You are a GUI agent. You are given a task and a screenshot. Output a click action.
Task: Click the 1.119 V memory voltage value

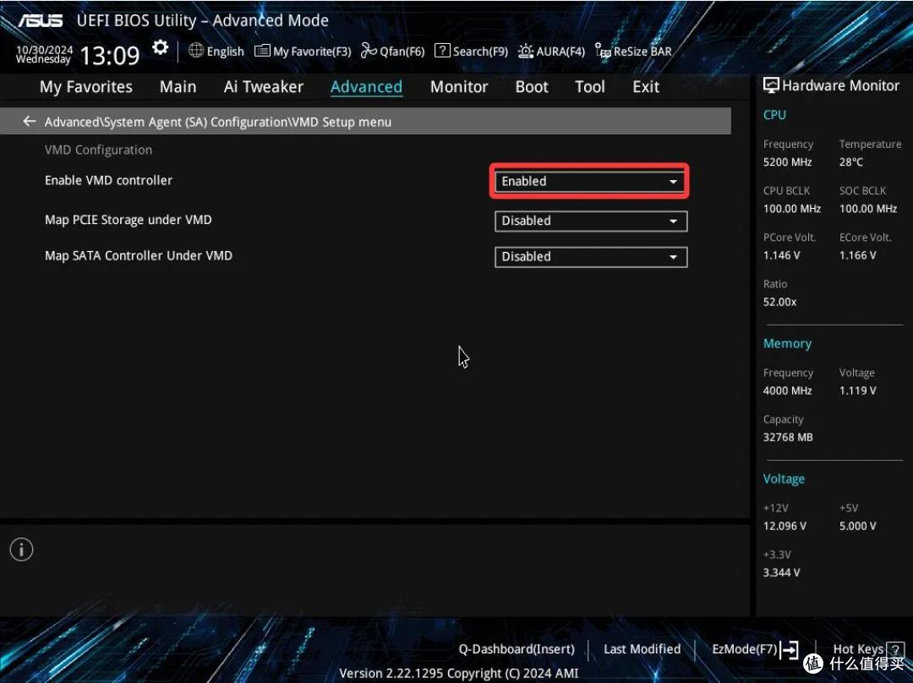[x=858, y=391]
